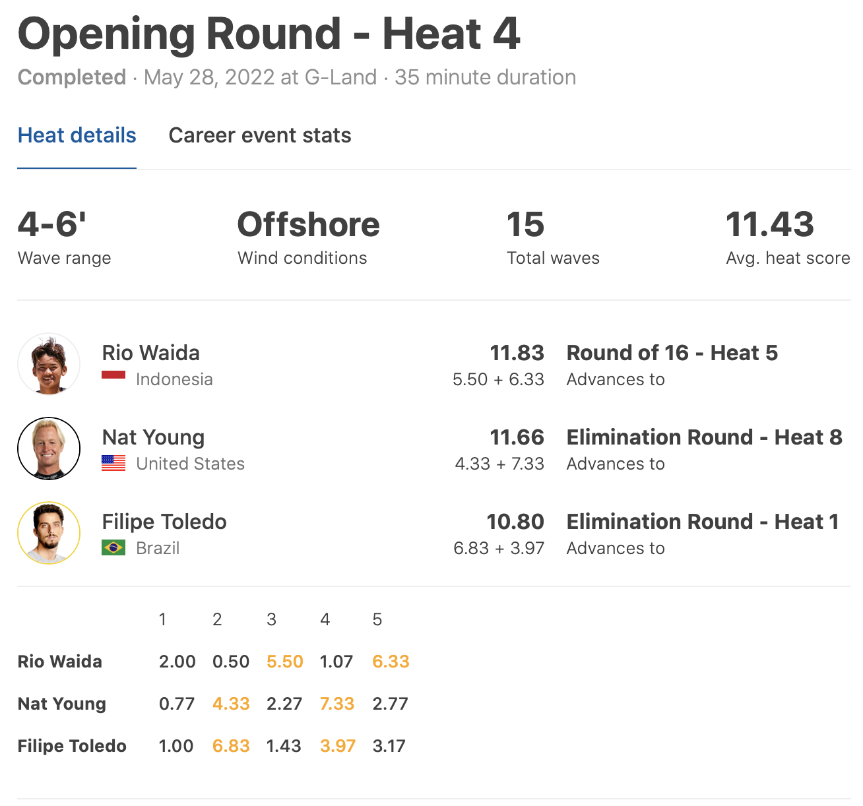Click Rio Waida's profile photo
This screenshot has height=806, width=863.
coord(49,364)
